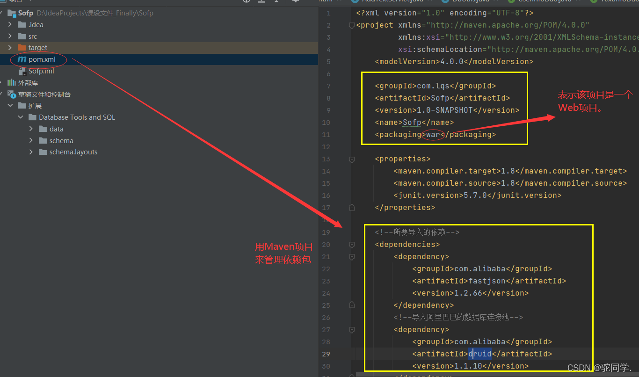
Task: Click the version 1.2.66 line
Action: (470, 293)
